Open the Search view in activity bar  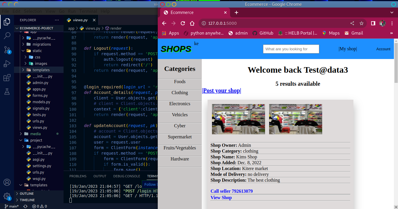coord(7,35)
